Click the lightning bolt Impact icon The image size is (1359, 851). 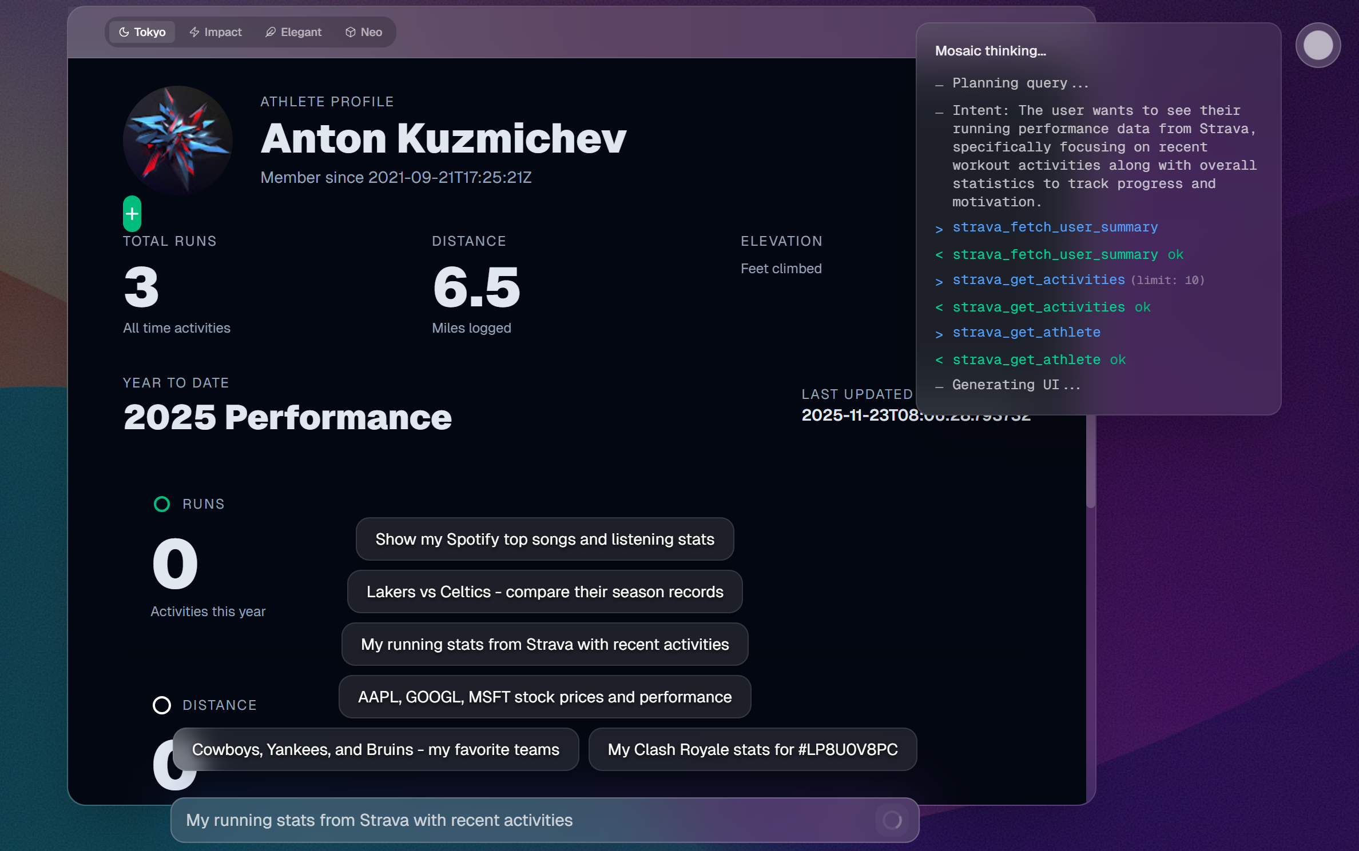pyautogui.click(x=194, y=32)
